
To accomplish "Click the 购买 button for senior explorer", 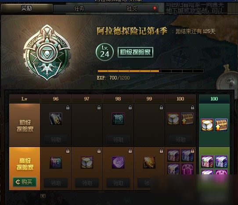I will pos(25,182).
